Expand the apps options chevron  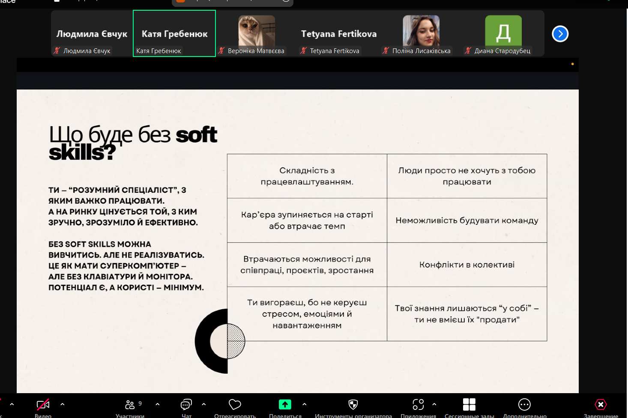(x=434, y=404)
